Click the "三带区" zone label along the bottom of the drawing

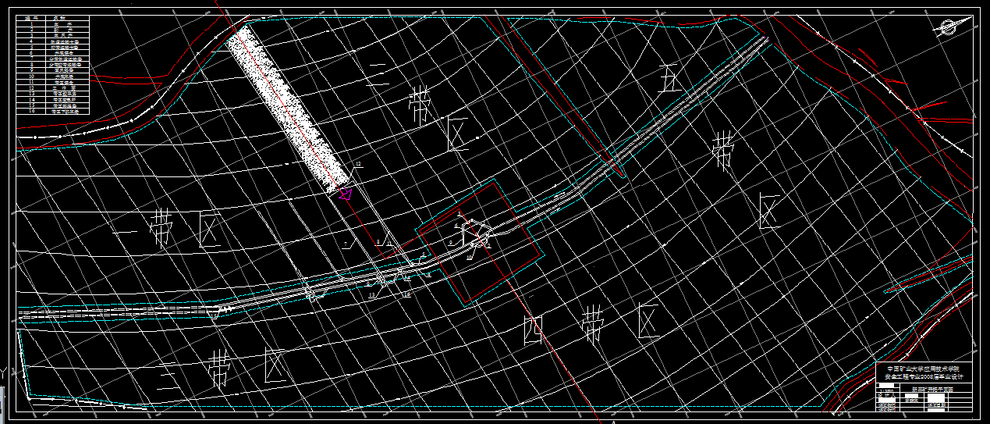point(221,368)
